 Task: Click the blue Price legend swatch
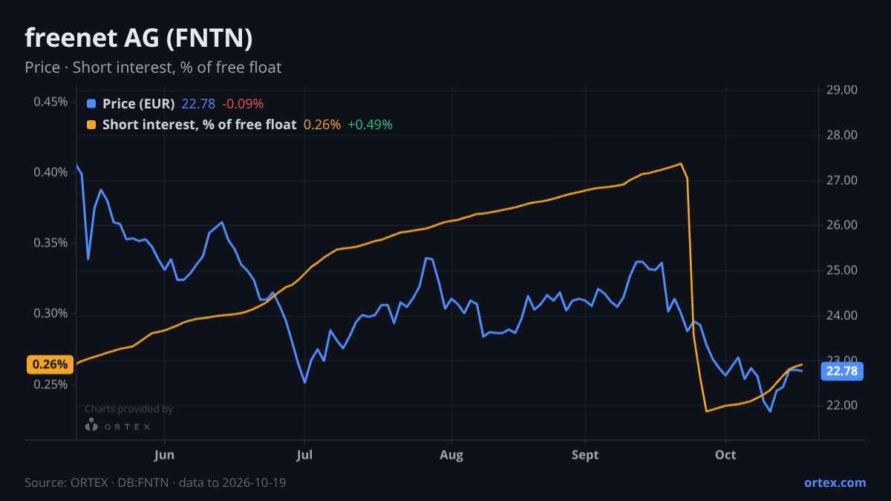[x=91, y=104]
